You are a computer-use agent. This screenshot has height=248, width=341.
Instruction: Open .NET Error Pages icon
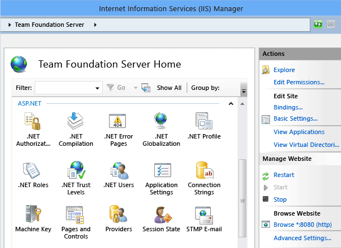(x=118, y=121)
